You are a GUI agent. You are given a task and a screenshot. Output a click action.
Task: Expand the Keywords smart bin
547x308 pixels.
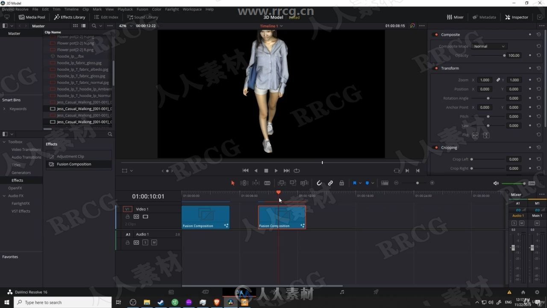point(4,109)
